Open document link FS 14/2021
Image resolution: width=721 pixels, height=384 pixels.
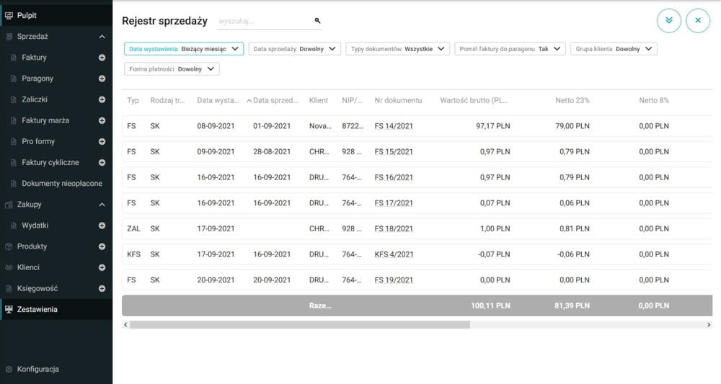coord(394,126)
